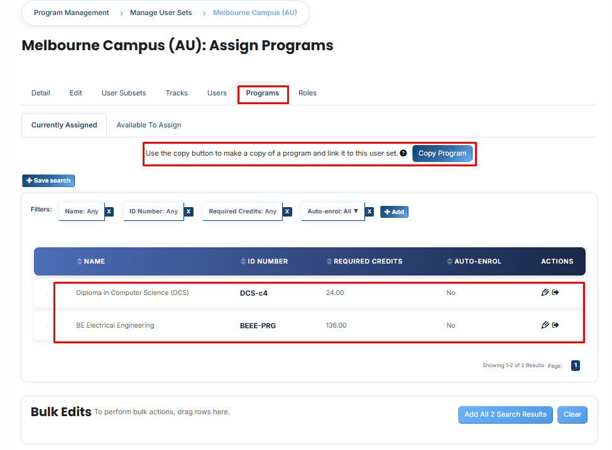This screenshot has height=450, width=612.
Task: Open the Name: Any filter
Action: [82, 212]
